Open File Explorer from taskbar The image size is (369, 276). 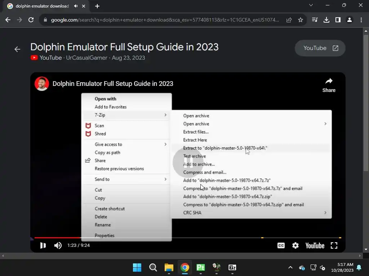pyautogui.click(x=169, y=267)
